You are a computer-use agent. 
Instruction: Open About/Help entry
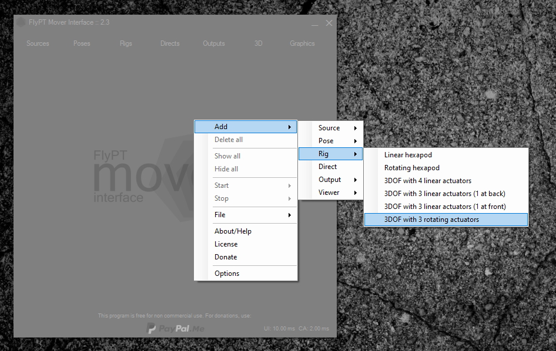[x=245, y=231]
